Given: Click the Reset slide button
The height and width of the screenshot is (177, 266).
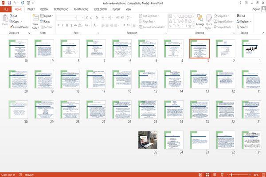Looking at the screenshot, I should pyautogui.click(x=45, y=21).
